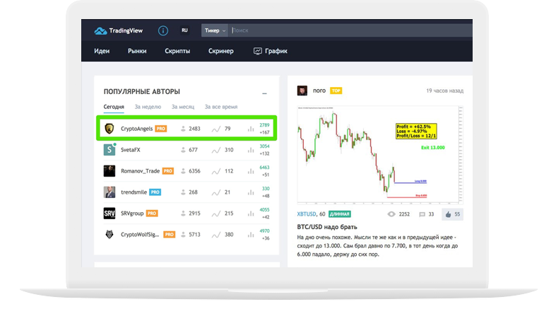The height and width of the screenshot is (309, 556).
Task: Click the views eye icon
Action: pyautogui.click(x=391, y=214)
